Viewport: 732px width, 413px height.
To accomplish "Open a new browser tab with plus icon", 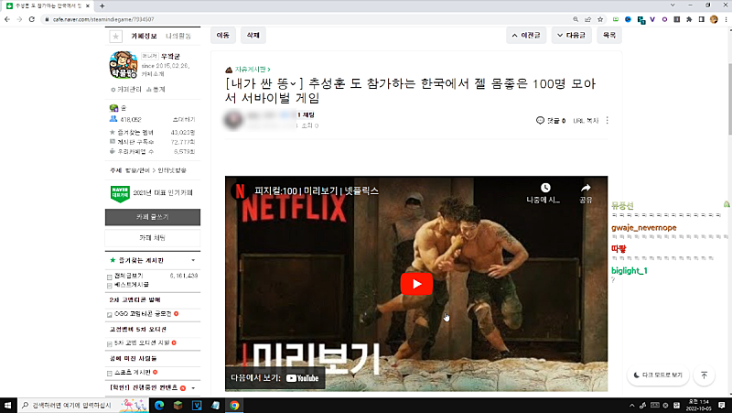I will pos(102,5).
